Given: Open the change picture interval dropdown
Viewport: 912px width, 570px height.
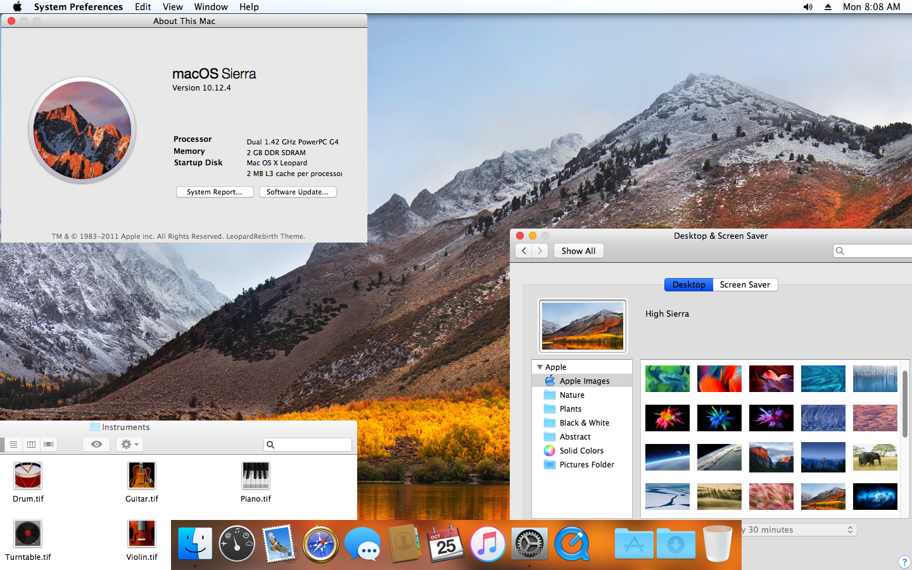Looking at the screenshot, I should 798,530.
